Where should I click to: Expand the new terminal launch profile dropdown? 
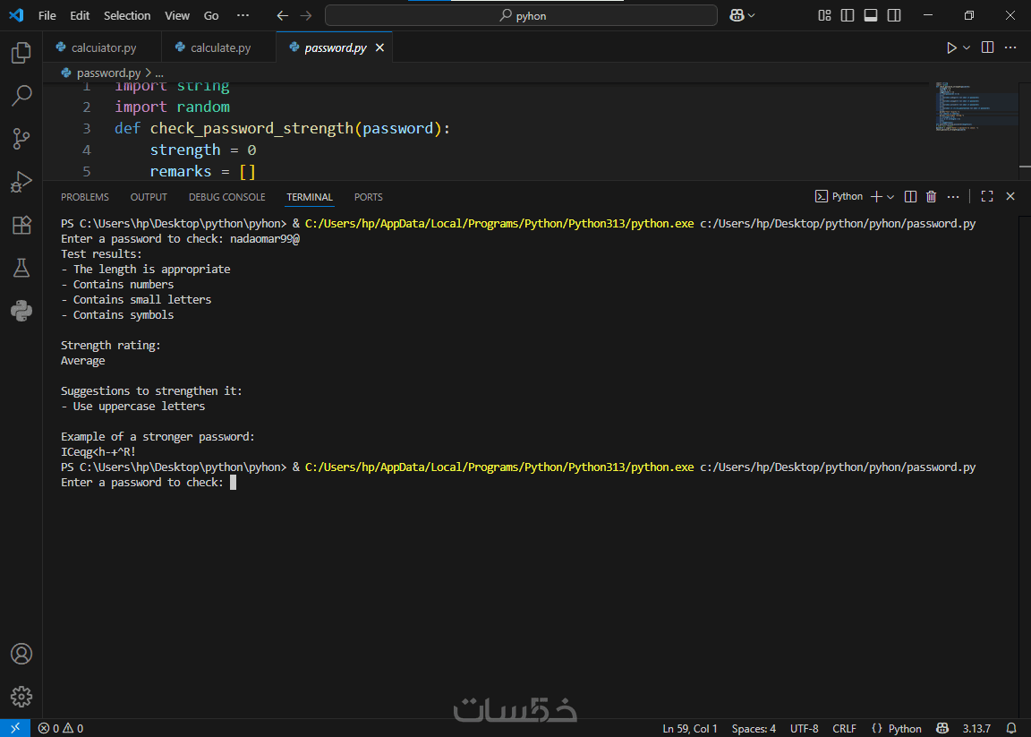pyautogui.click(x=890, y=197)
